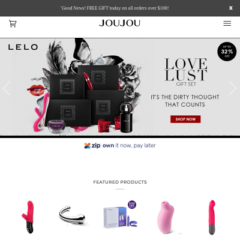Select the pink rabbit product thumbnail
Image resolution: width=240 pixels, height=240 pixels.
[x=28, y=217]
